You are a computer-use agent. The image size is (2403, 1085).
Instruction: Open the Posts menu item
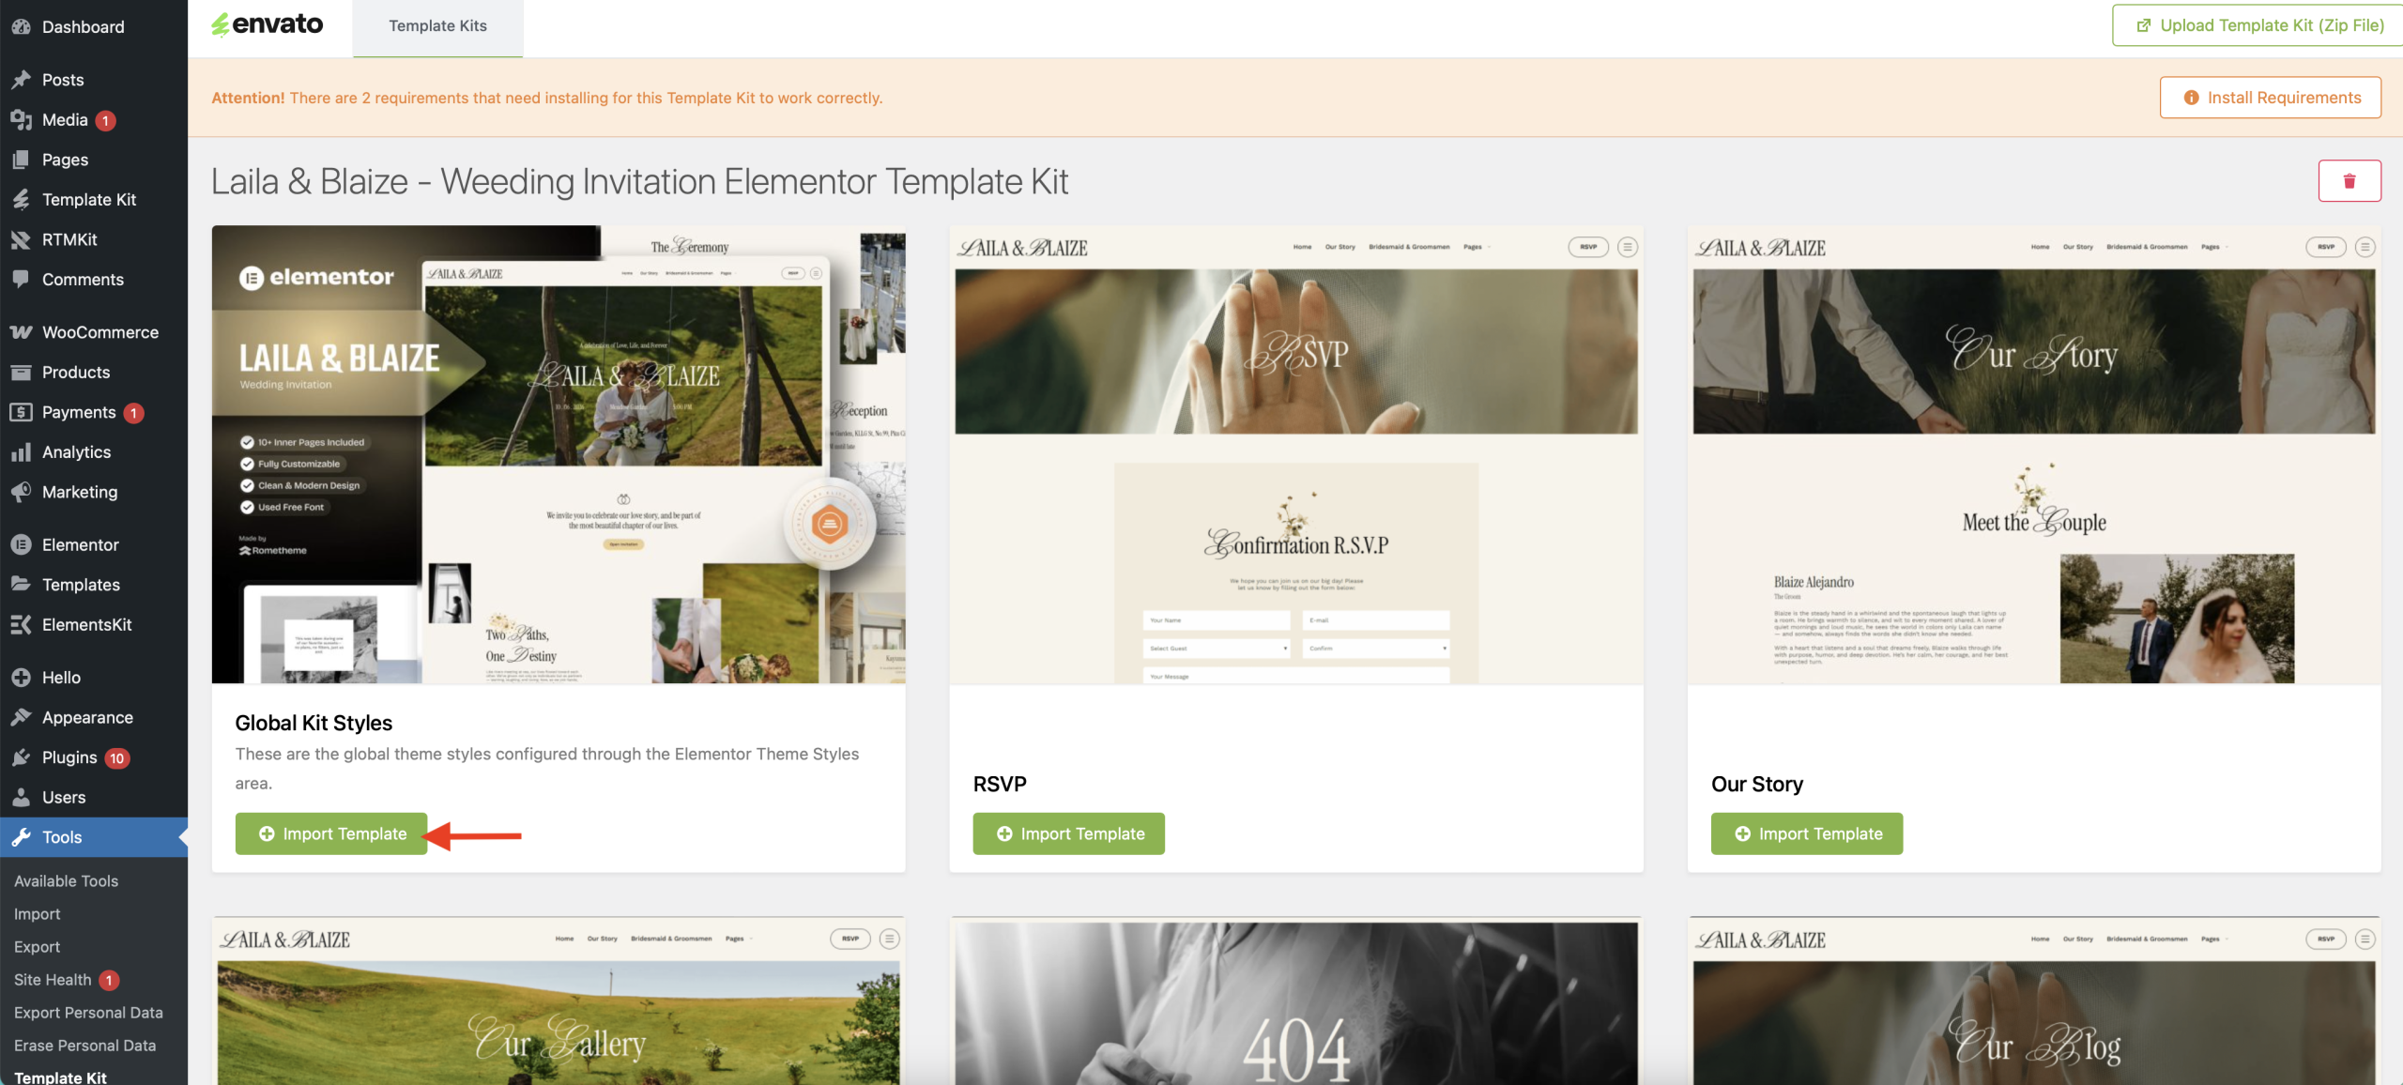click(63, 80)
